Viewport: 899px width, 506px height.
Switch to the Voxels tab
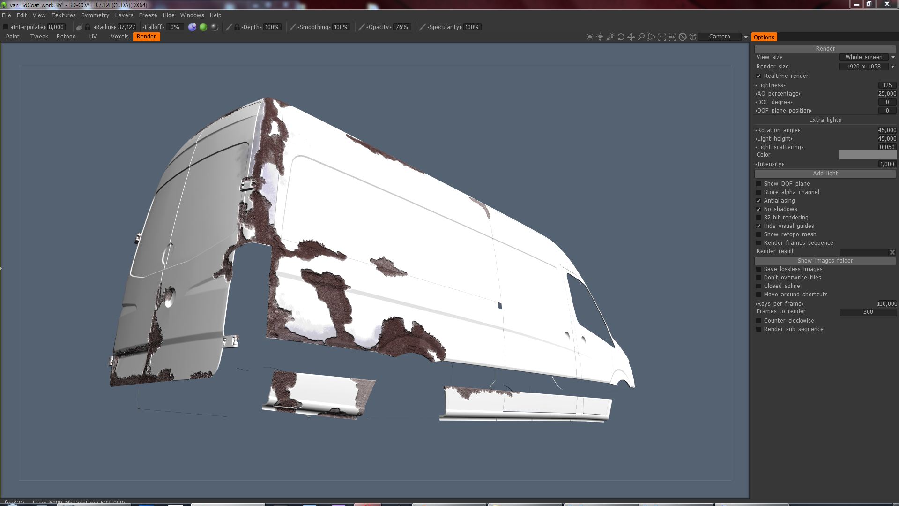[119, 37]
